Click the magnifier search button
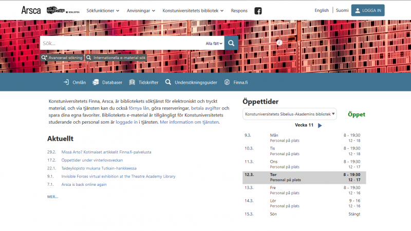 coord(232,43)
